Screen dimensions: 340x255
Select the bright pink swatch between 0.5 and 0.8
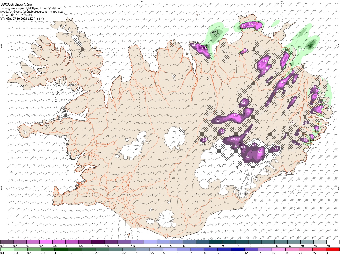46,242
